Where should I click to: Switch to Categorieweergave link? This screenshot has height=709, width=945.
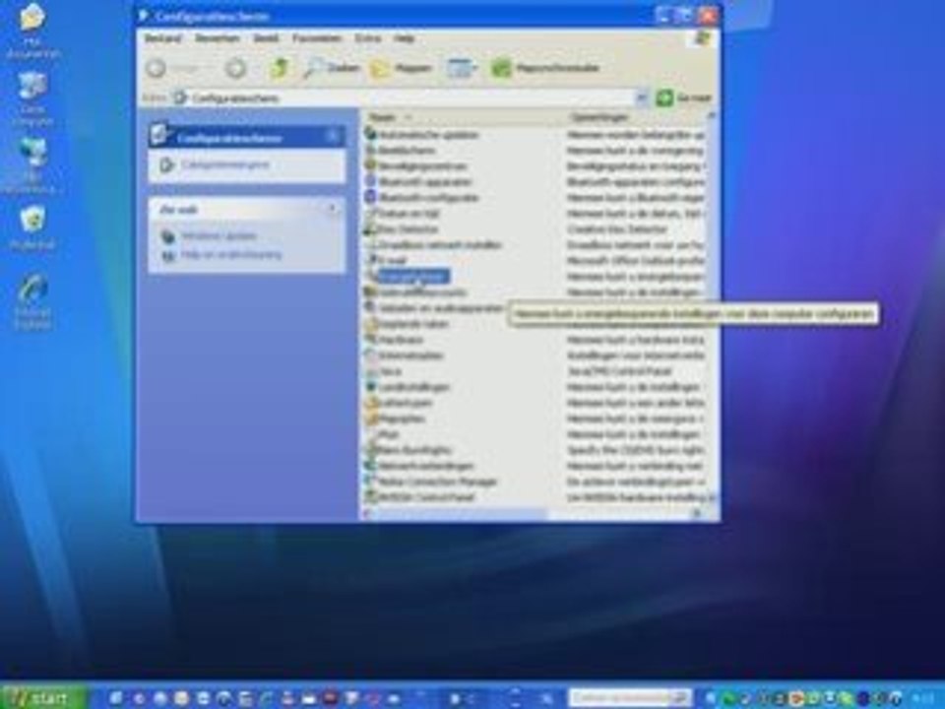(x=224, y=164)
